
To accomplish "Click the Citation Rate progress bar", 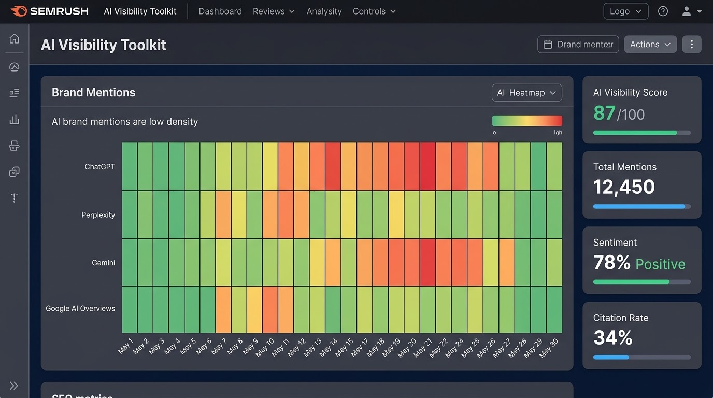I will click(x=642, y=357).
